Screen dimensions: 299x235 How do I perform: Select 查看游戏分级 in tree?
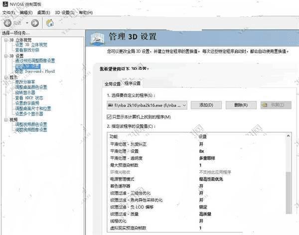pyautogui.click(x=27, y=50)
